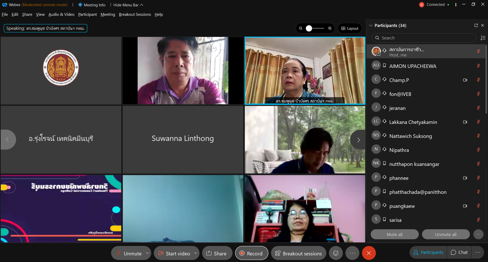Go to previous video page arrow

(x=8, y=139)
